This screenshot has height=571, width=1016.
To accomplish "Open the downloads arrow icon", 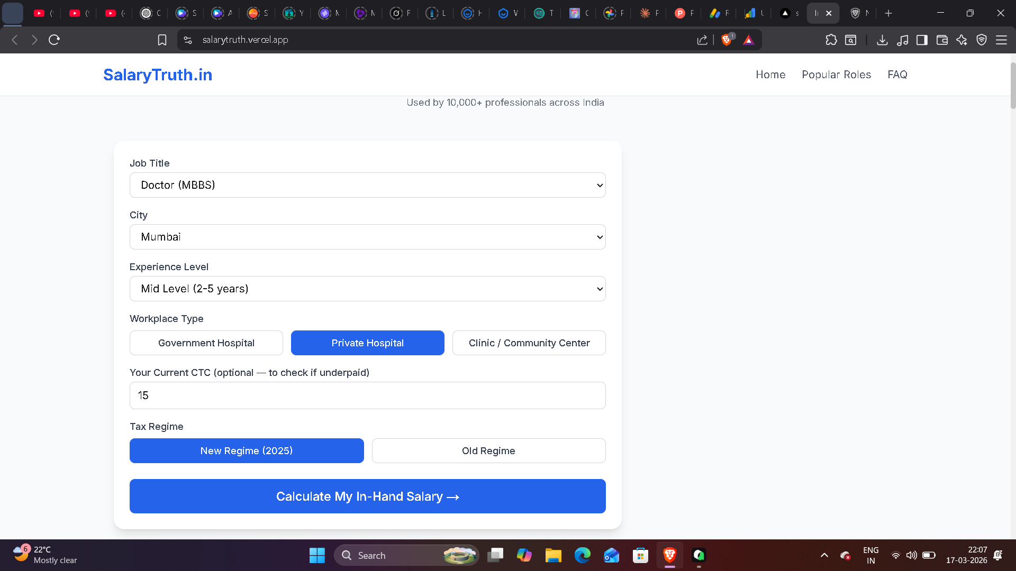I will [x=882, y=40].
